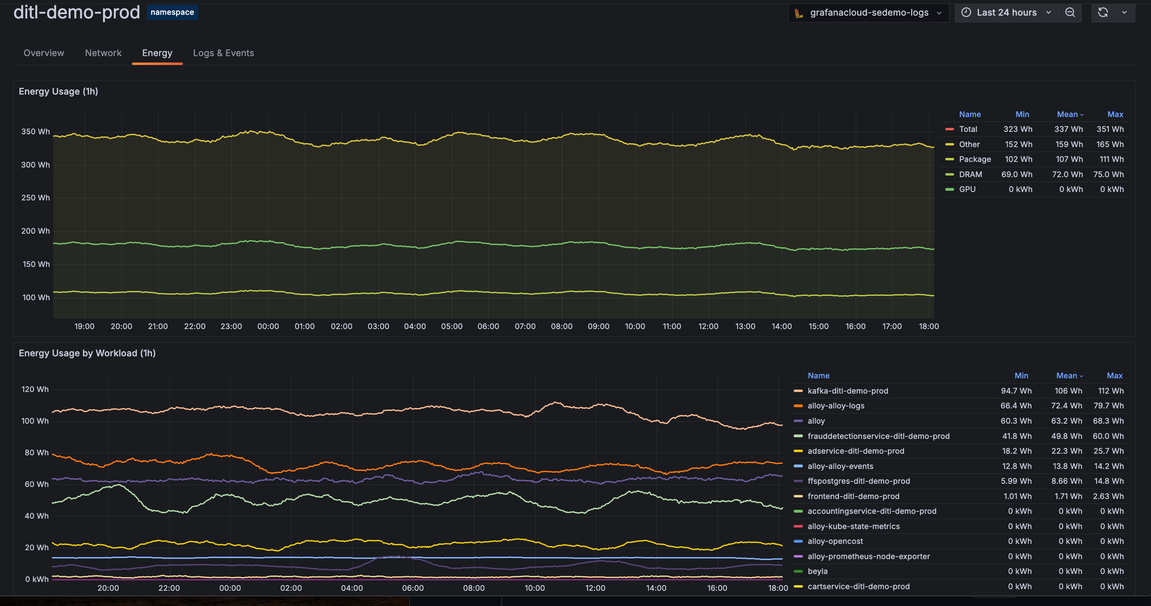This screenshot has height=606, width=1151.
Task: Toggle visibility of the DRAM series
Action: [x=971, y=174]
